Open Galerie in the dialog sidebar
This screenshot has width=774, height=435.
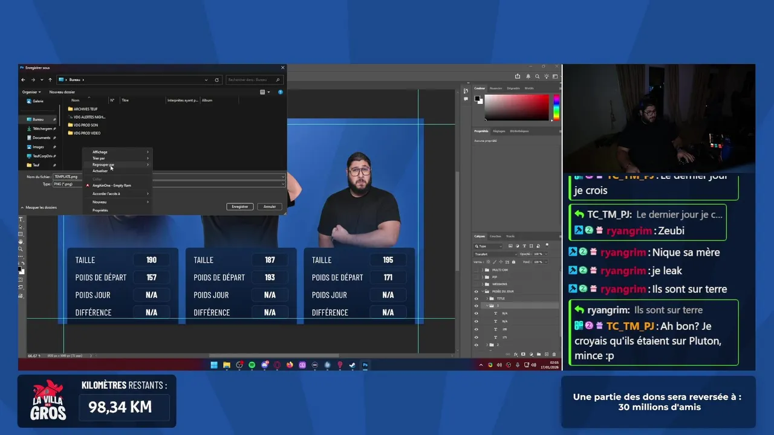(35, 101)
